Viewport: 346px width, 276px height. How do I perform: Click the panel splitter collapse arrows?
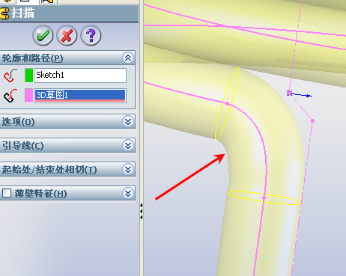tap(142, 212)
